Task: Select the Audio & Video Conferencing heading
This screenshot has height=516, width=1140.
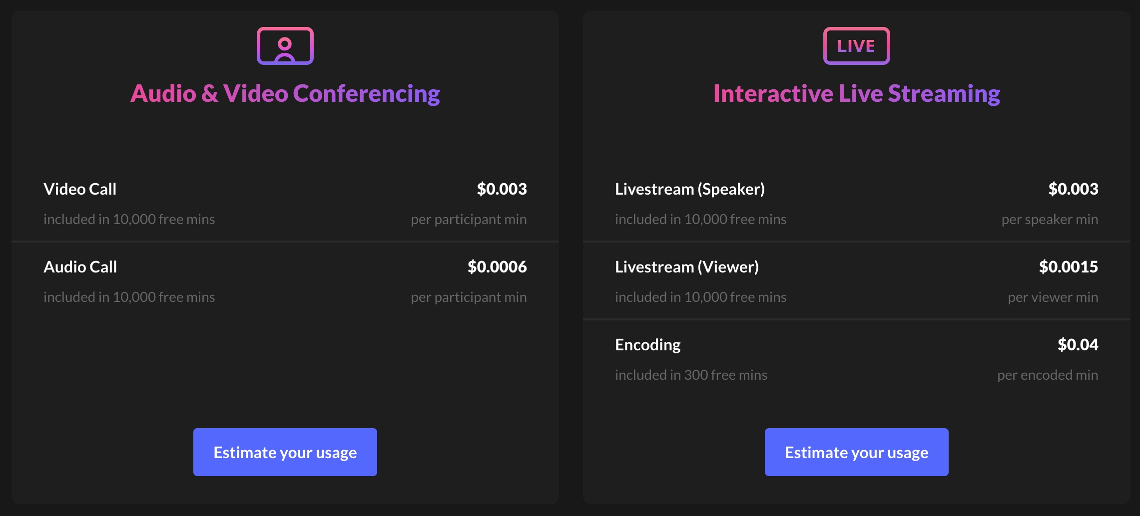Action: pyautogui.click(x=285, y=94)
